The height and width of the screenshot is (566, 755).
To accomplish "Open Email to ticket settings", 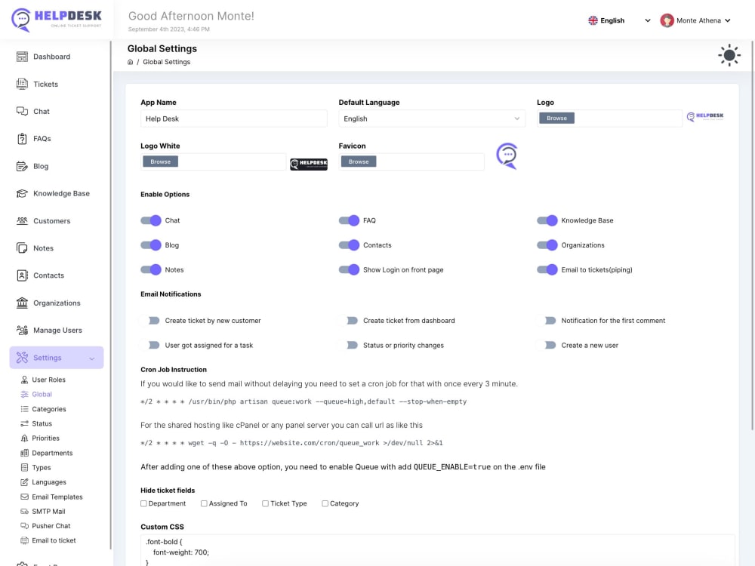I will pos(54,540).
